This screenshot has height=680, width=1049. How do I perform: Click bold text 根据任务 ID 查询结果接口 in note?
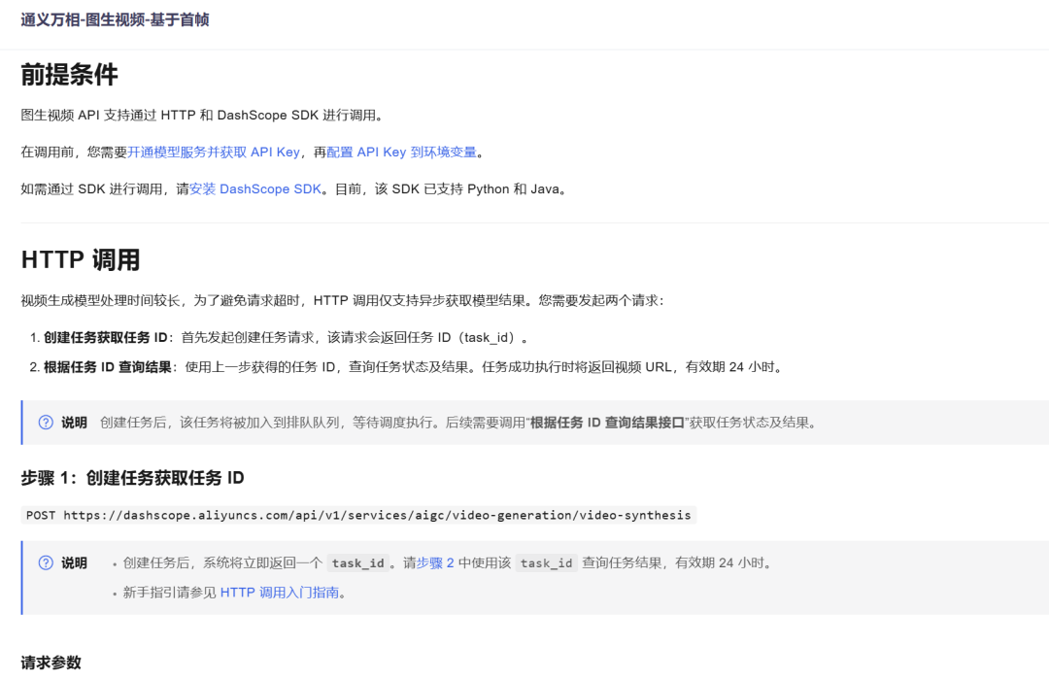point(607,423)
